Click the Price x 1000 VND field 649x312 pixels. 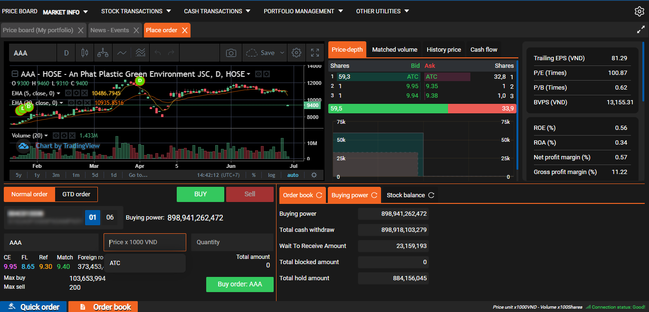[145, 242]
